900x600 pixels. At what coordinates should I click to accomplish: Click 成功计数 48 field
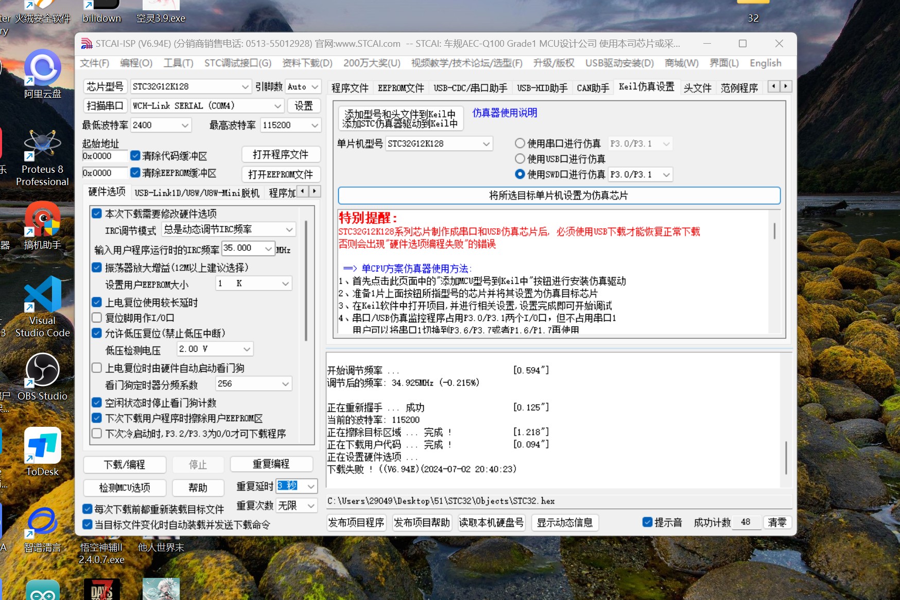pyautogui.click(x=746, y=522)
